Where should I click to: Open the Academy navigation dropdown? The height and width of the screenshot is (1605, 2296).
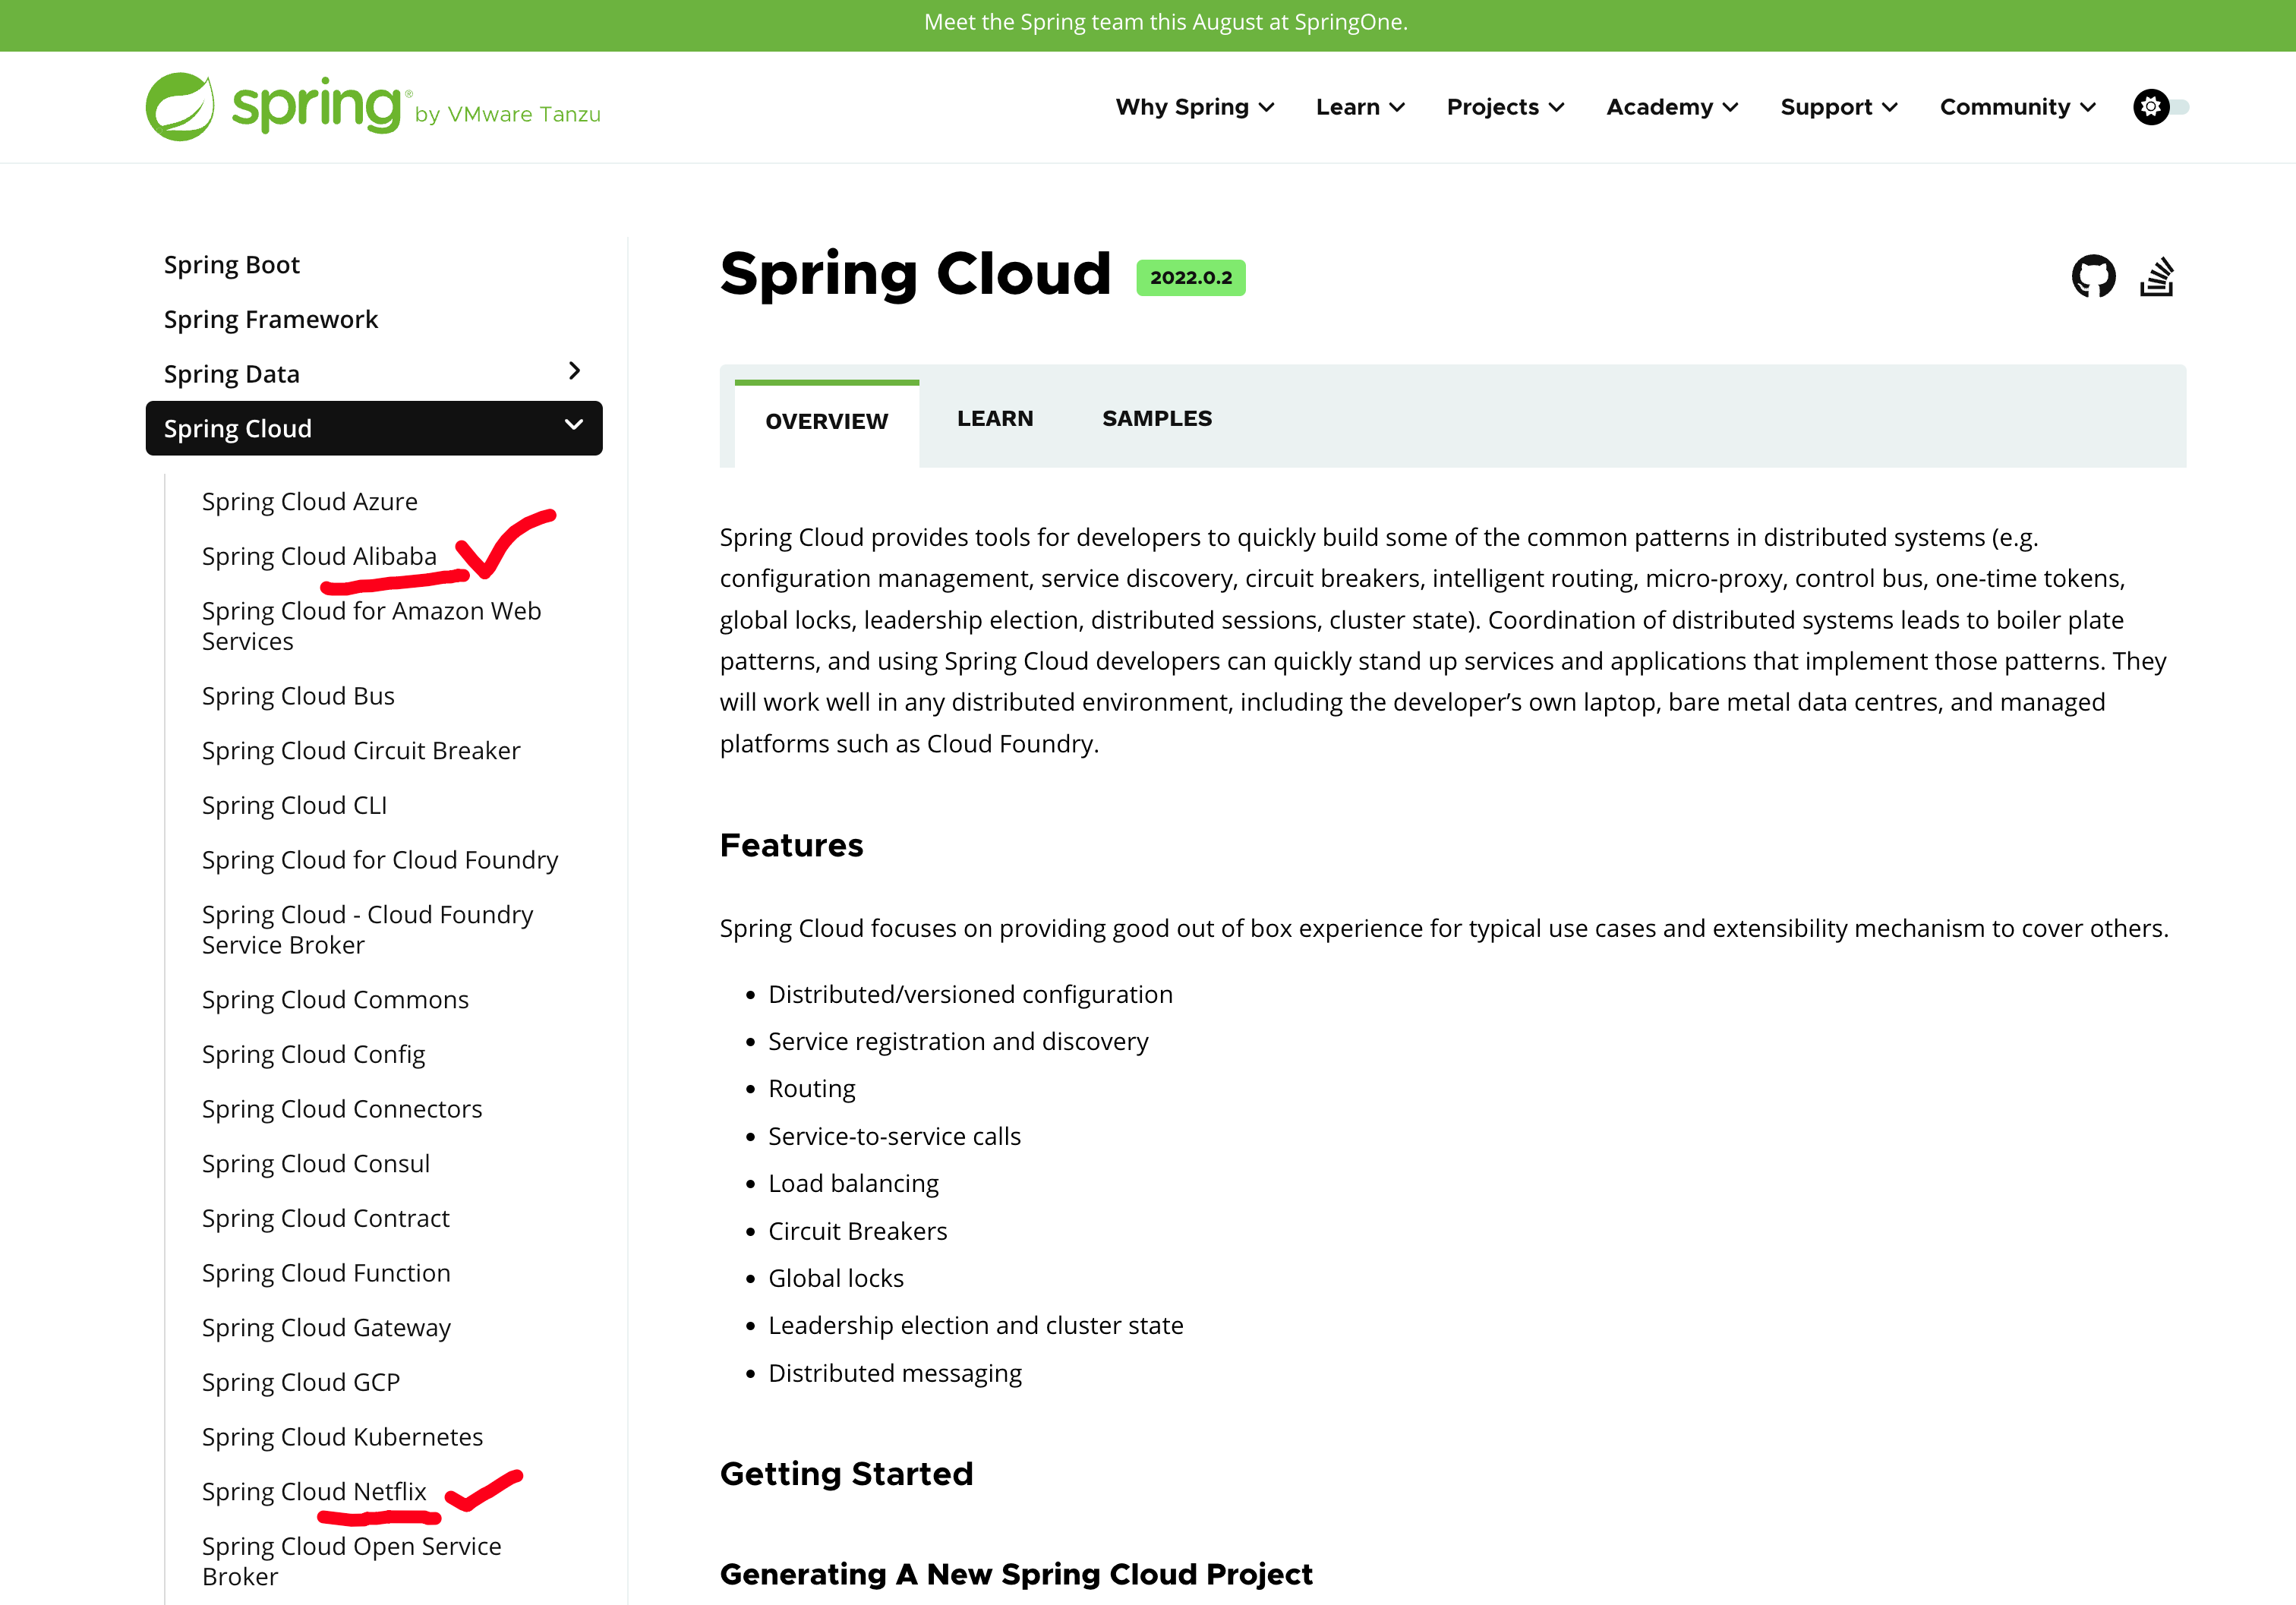pos(1672,107)
